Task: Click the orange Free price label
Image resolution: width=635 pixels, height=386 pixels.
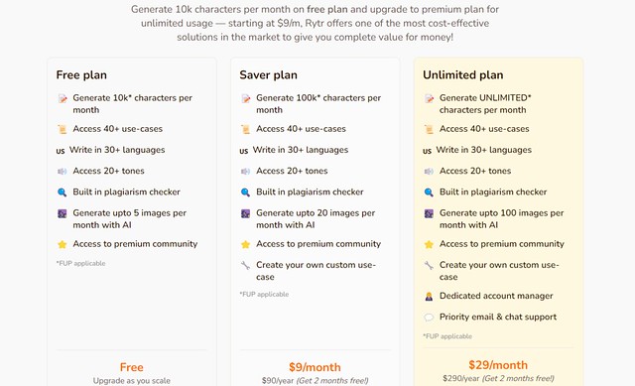Action: (132, 367)
